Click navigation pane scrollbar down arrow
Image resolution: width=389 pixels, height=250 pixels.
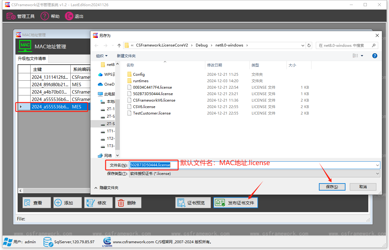tap(118, 155)
